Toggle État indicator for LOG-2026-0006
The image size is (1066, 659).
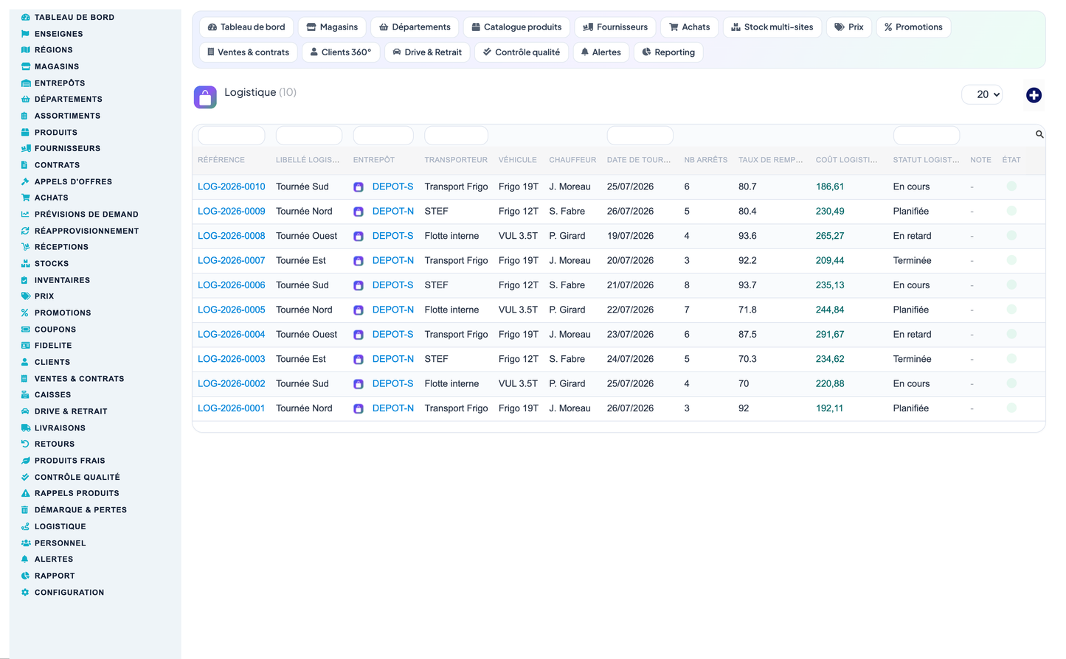1011,285
